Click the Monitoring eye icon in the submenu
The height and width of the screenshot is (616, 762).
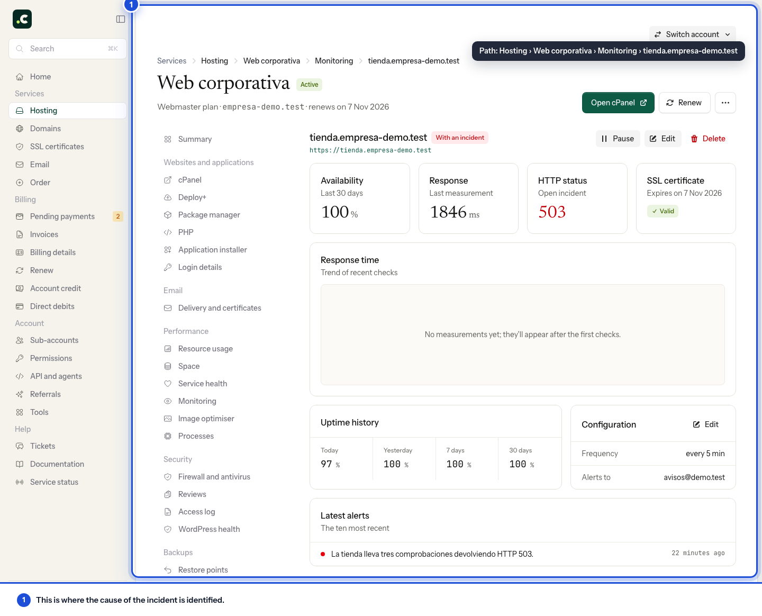(x=168, y=401)
